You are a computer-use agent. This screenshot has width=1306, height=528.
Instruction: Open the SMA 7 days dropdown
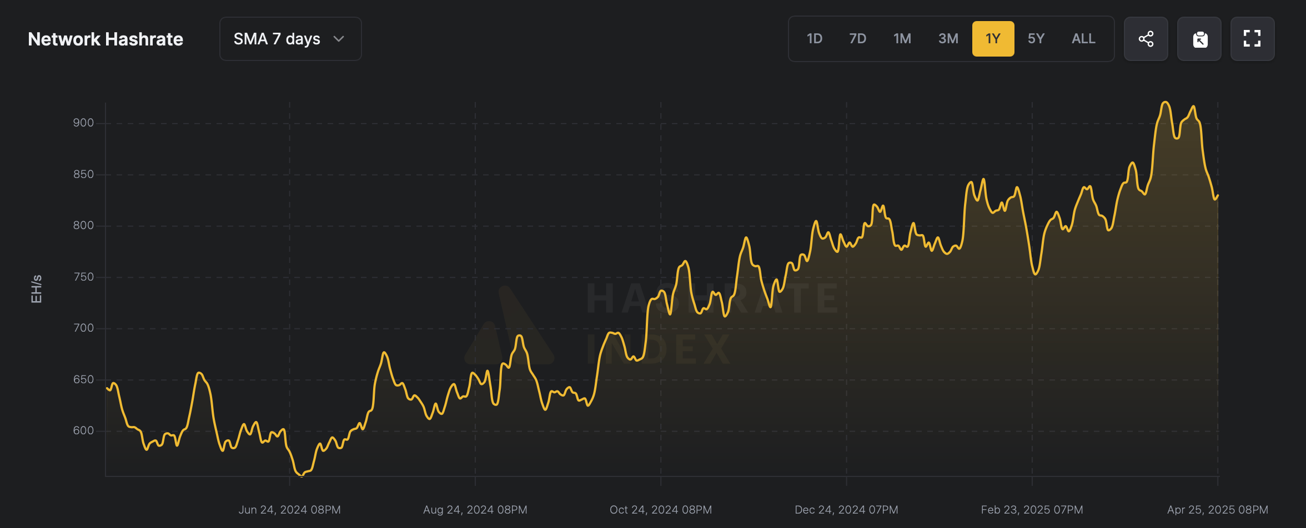point(290,39)
